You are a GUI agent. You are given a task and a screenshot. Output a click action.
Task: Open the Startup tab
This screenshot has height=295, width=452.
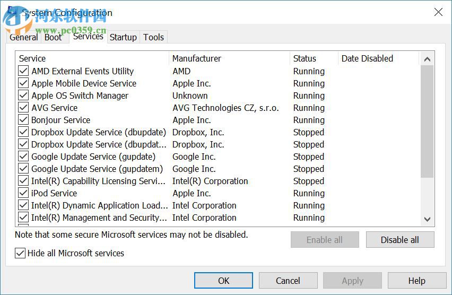124,37
